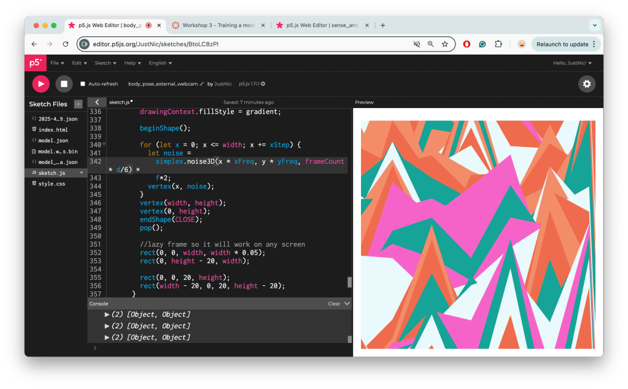Clear the console output
The height and width of the screenshot is (389, 628).
coord(334,304)
